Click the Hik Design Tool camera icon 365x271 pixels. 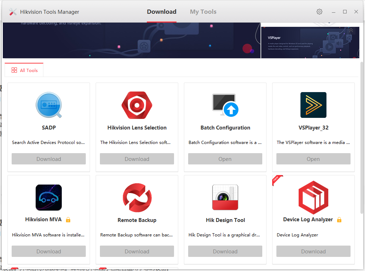click(225, 198)
